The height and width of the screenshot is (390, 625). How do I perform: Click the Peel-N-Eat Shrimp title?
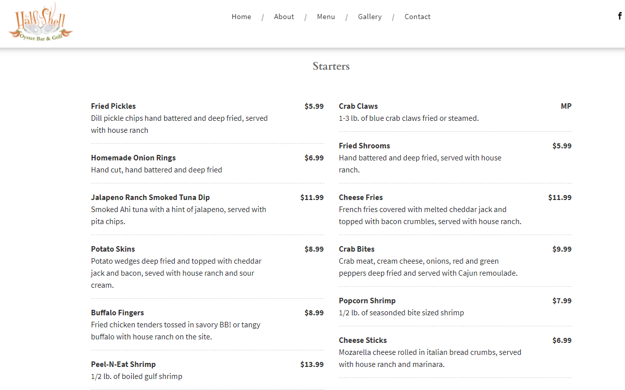(x=123, y=364)
